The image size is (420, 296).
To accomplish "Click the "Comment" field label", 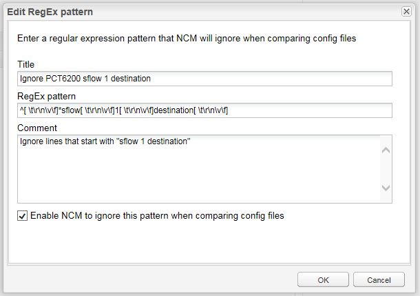I will (38, 128).
